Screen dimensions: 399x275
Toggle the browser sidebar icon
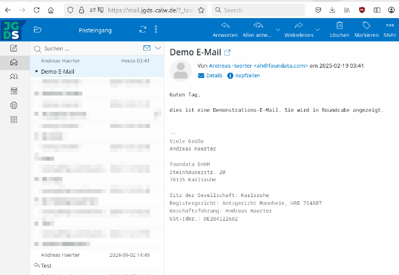[377, 10]
